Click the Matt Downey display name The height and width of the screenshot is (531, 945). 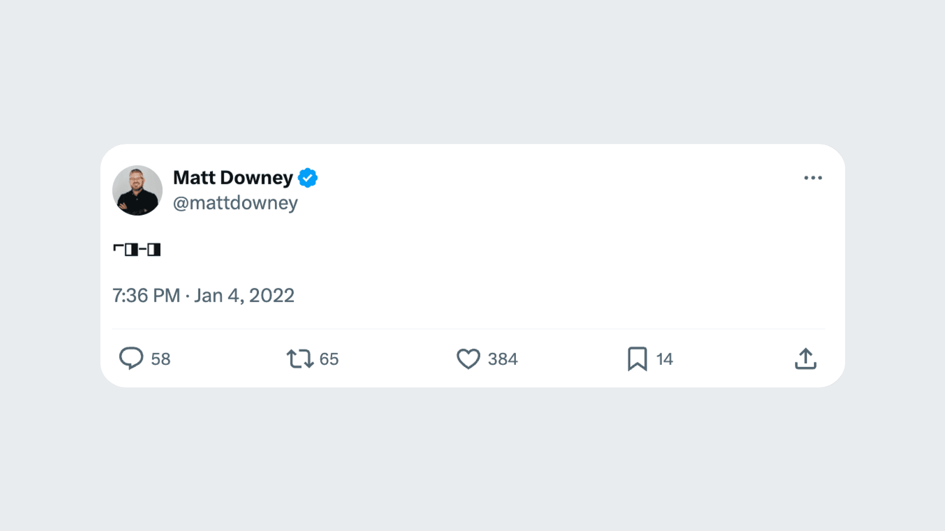[233, 178]
